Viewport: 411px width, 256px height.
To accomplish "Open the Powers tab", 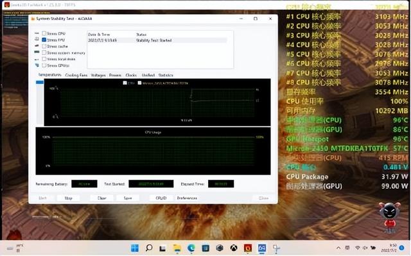I will tap(116, 76).
